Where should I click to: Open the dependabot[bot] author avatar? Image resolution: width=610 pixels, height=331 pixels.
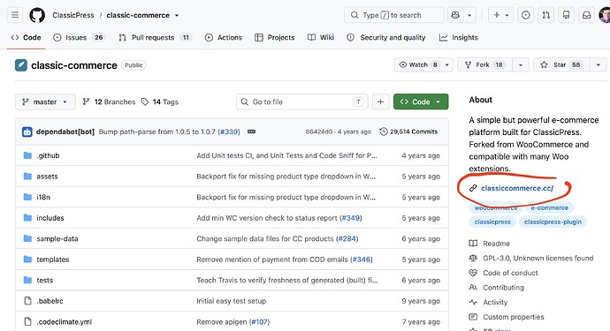tap(27, 132)
